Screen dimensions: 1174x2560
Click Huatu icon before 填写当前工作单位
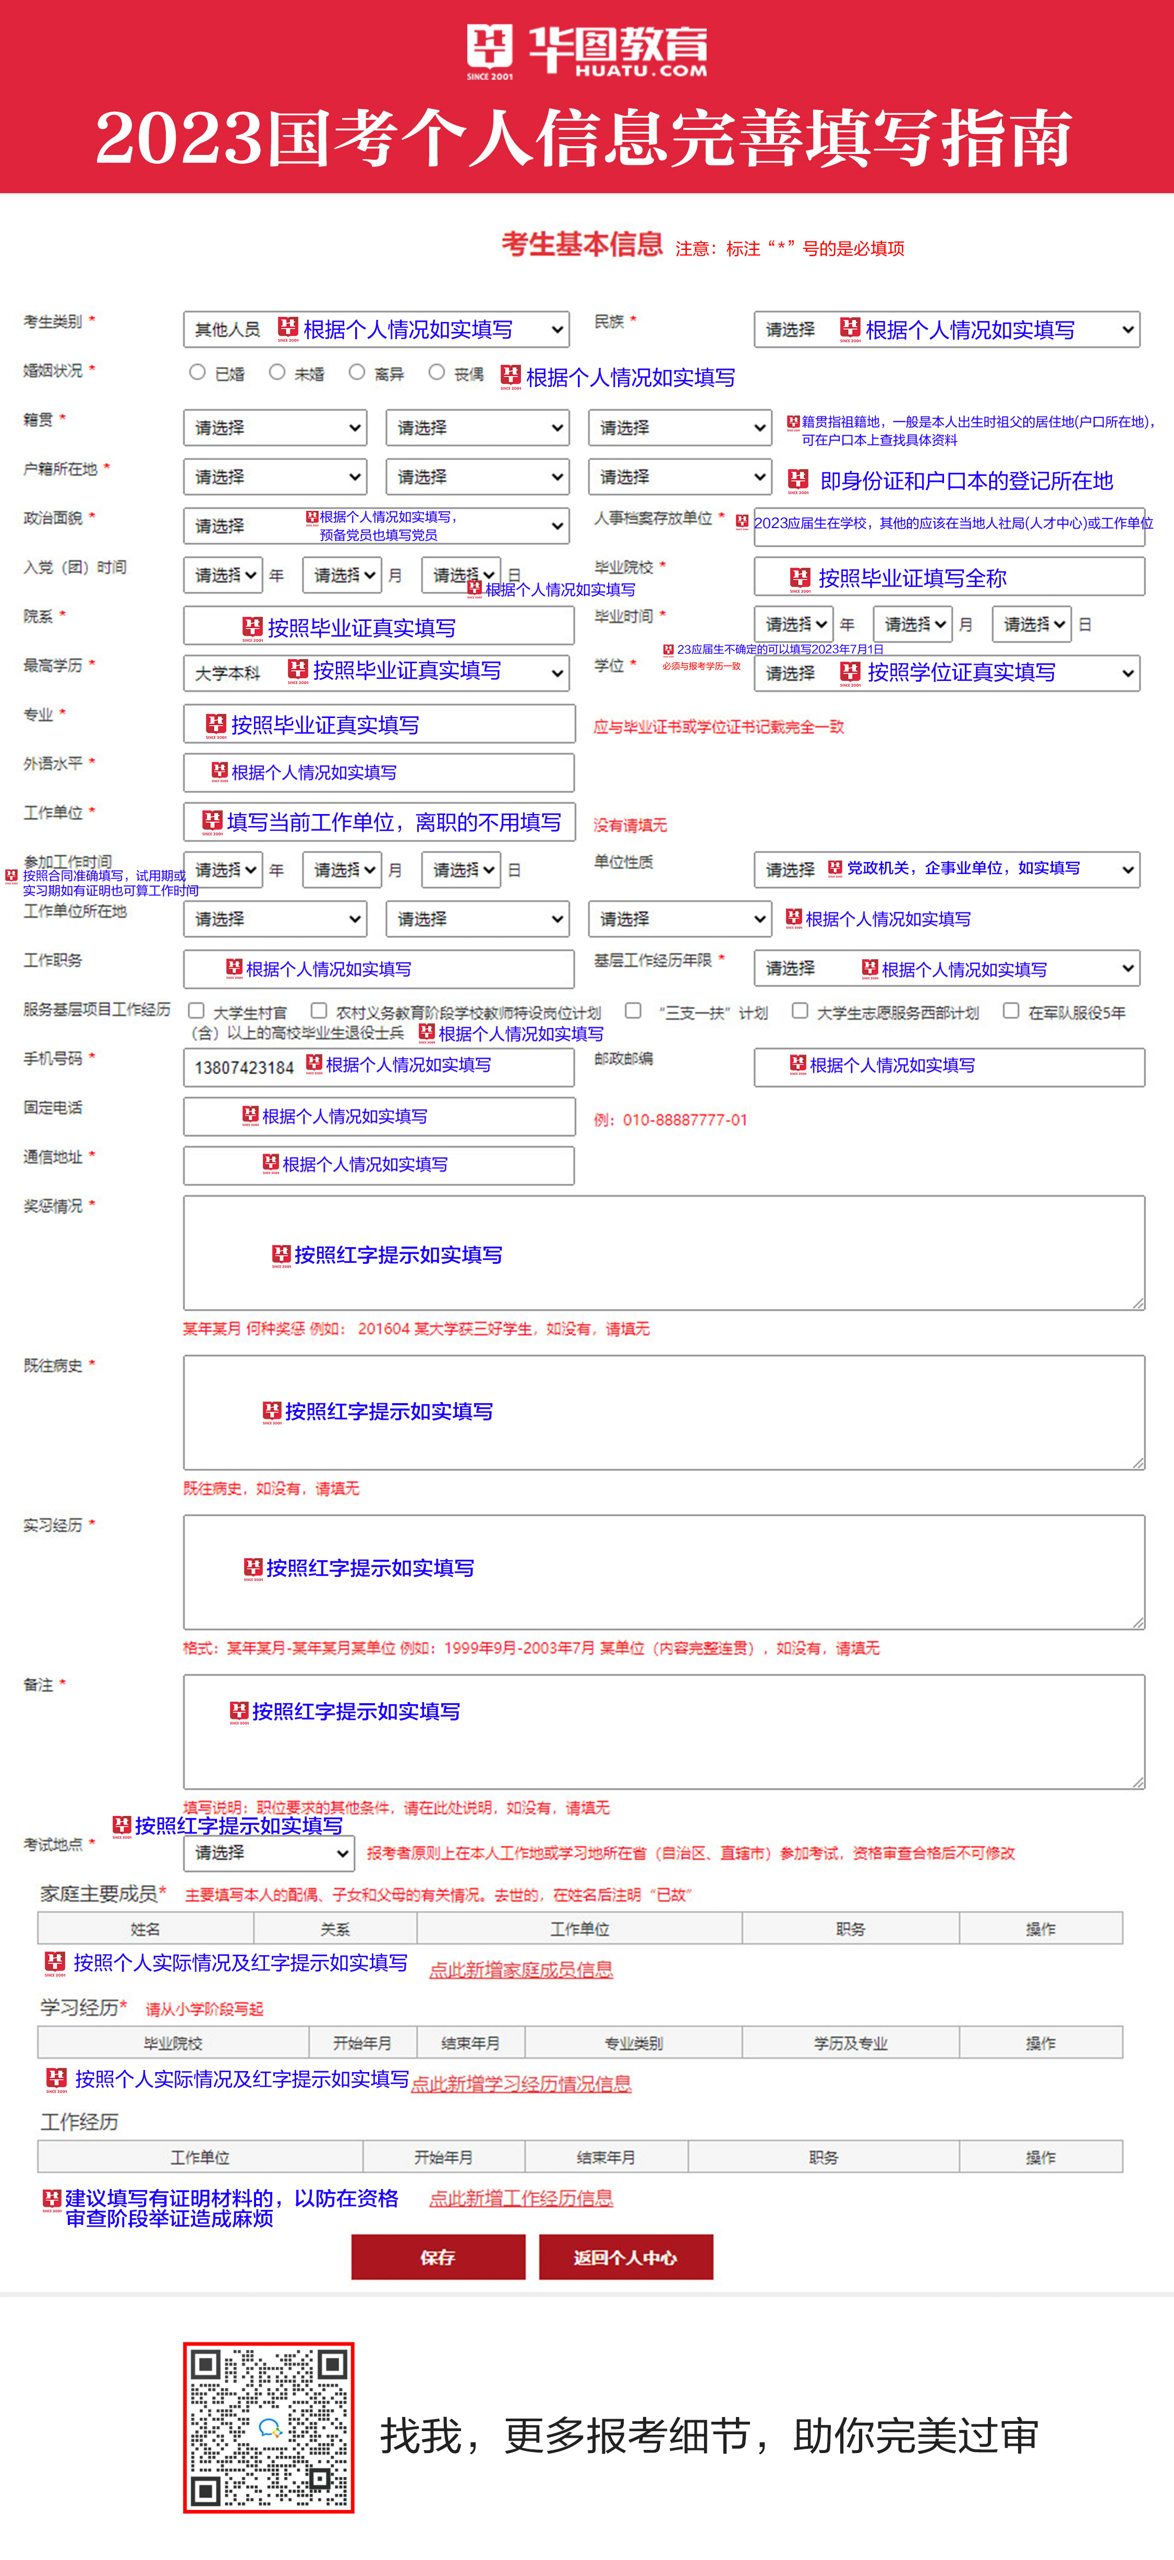pos(213,822)
